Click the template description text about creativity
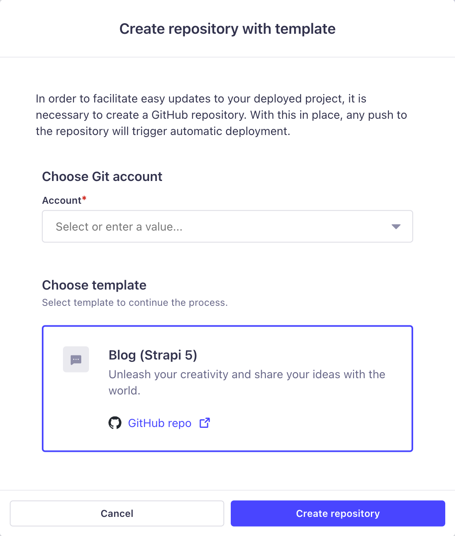 pos(246,382)
